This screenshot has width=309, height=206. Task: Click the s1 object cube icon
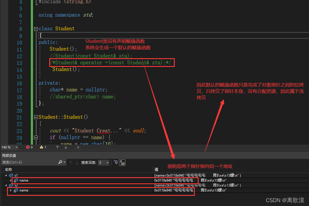click(11, 175)
